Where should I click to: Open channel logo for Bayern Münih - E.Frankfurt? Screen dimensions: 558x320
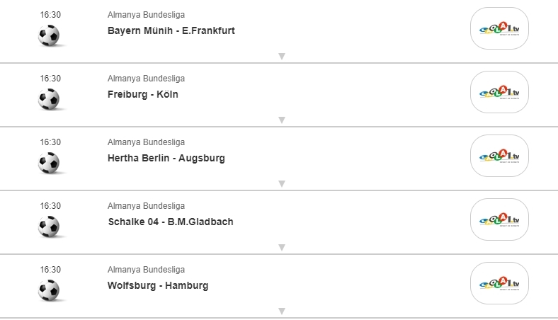499,28
